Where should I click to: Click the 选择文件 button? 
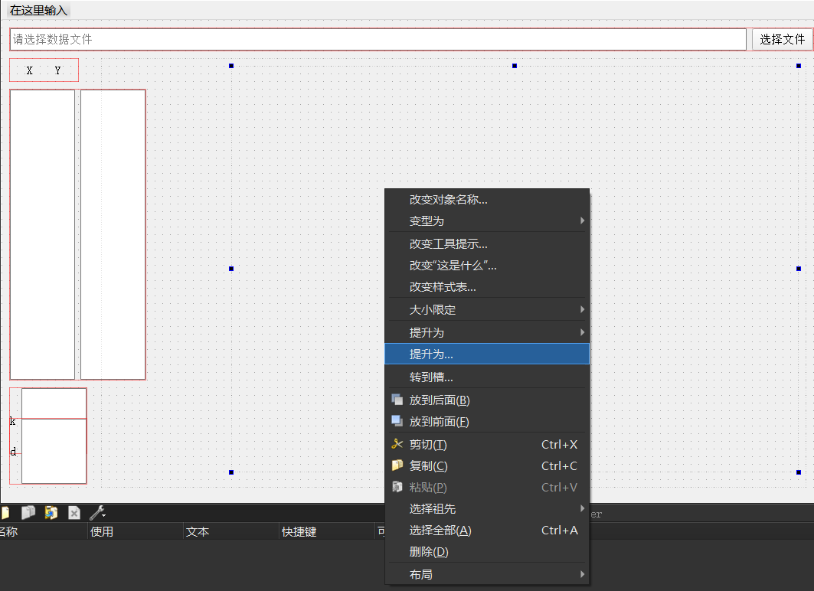coord(781,39)
